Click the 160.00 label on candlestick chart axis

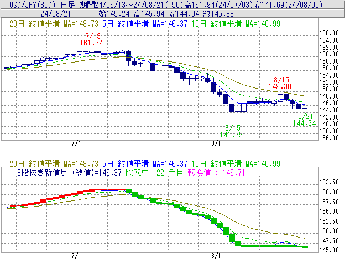pos(329,54)
